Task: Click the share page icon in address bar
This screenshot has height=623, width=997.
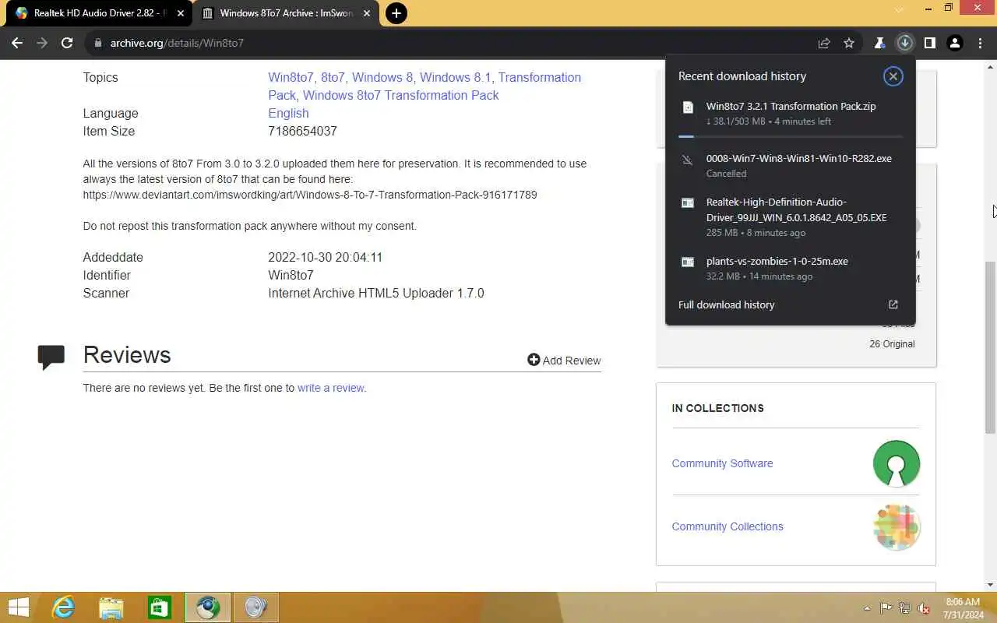Action: click(x=824, y=43)
